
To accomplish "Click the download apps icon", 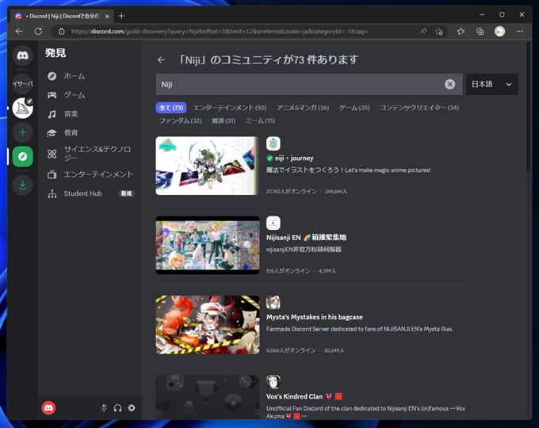I will click(x=23, y=185).
